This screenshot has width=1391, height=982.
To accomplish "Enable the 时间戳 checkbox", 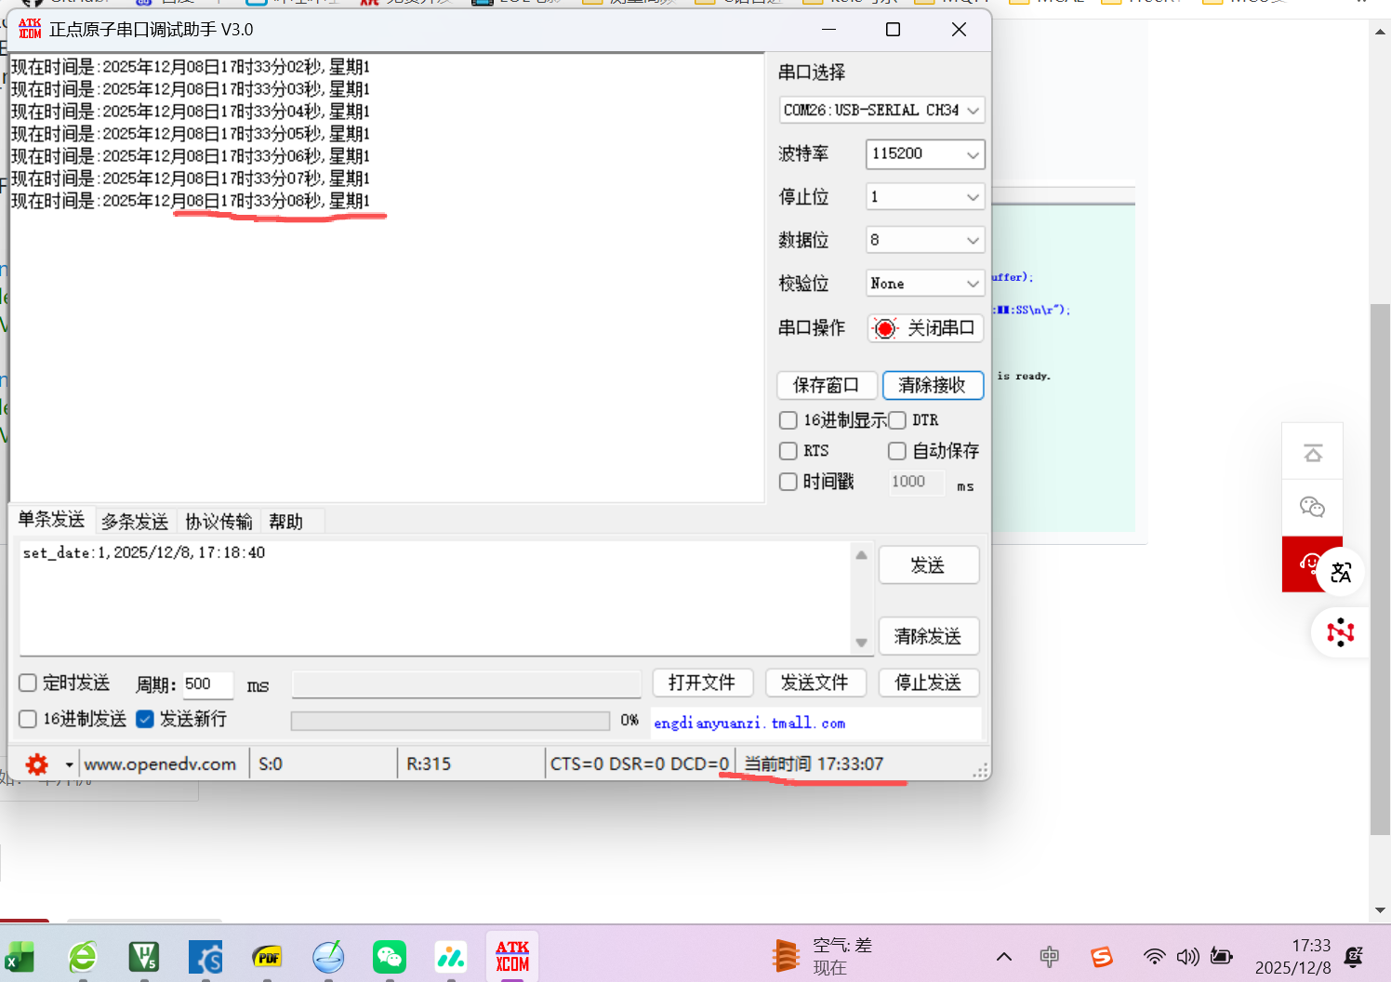I will (788, 482).
